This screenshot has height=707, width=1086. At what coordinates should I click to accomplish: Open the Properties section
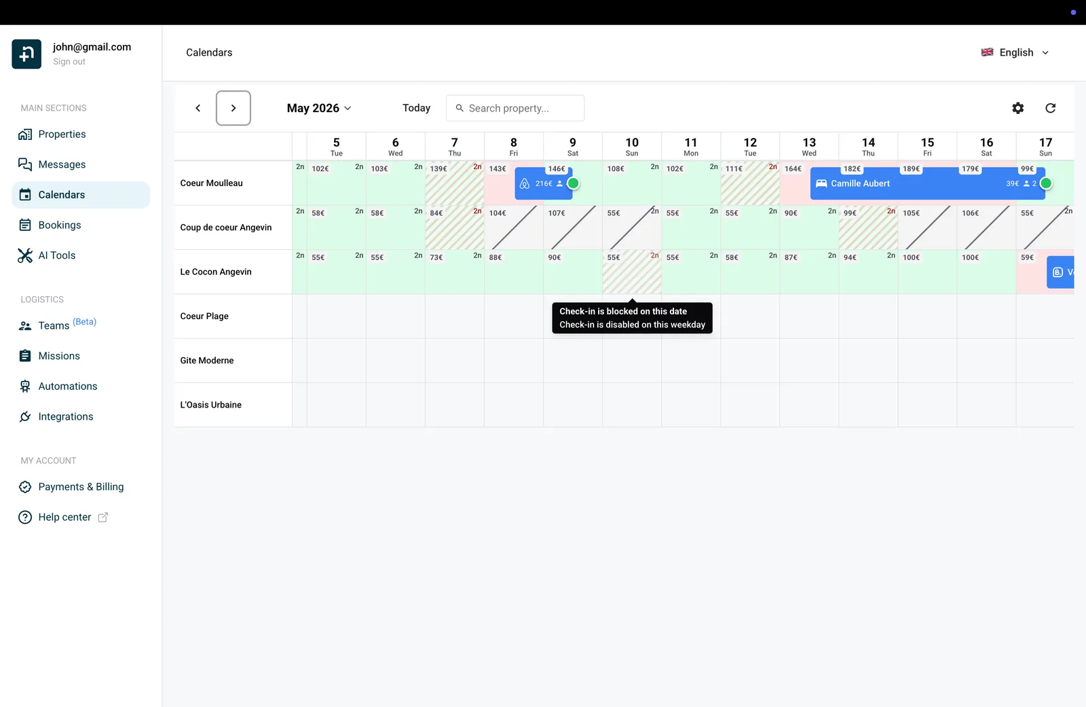coord(81,134)
